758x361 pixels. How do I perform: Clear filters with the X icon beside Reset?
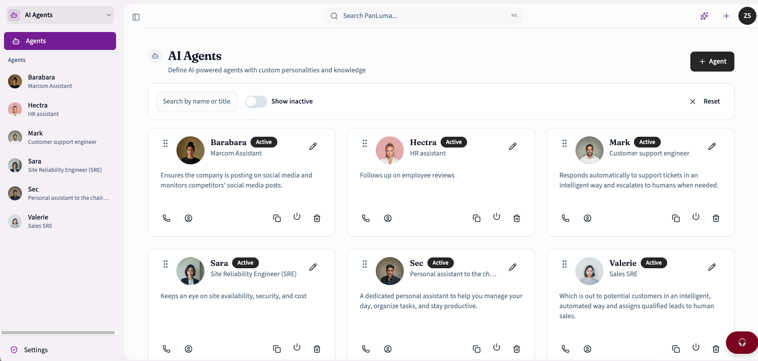point(693,102)
